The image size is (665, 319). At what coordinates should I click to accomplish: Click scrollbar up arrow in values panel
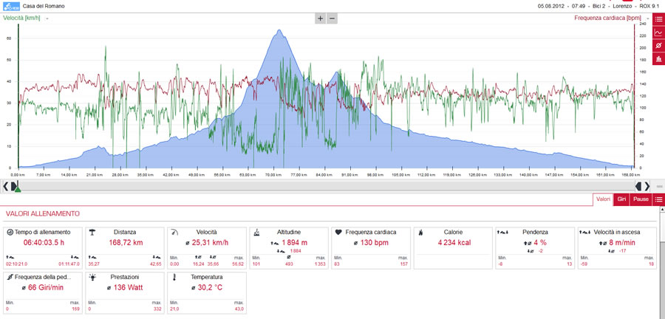click(662, 210)
